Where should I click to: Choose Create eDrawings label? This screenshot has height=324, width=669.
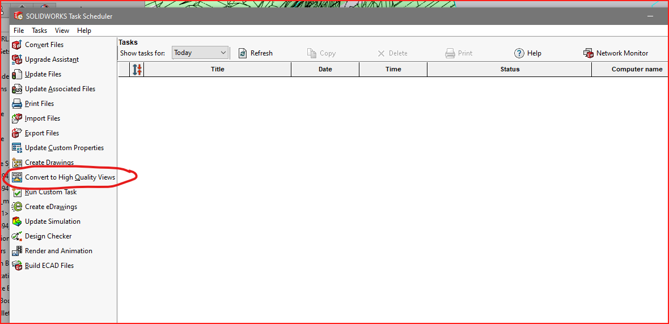pos(51,207)
